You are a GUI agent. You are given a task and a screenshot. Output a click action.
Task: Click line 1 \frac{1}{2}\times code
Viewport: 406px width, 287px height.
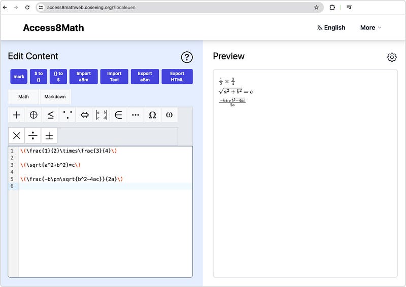(69, 151)
